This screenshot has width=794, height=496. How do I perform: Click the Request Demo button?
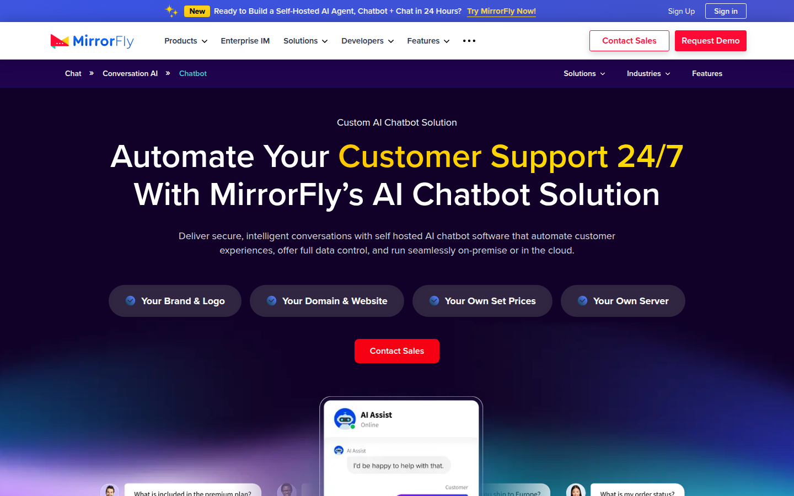point(711,41)
